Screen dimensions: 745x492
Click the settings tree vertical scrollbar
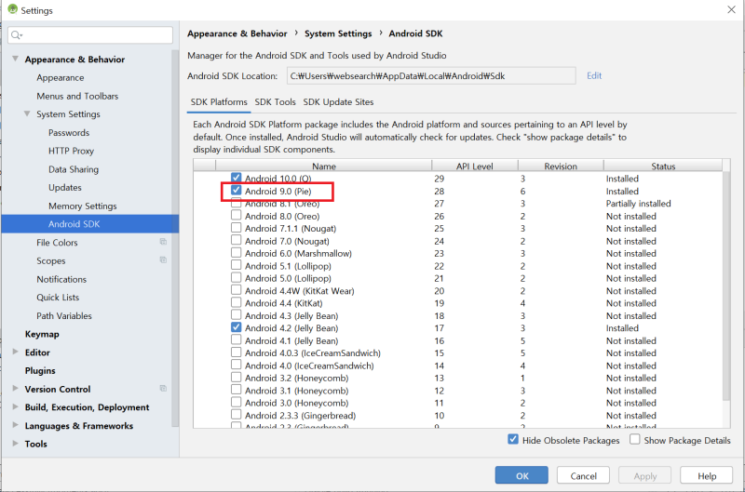tap(175, 237)
